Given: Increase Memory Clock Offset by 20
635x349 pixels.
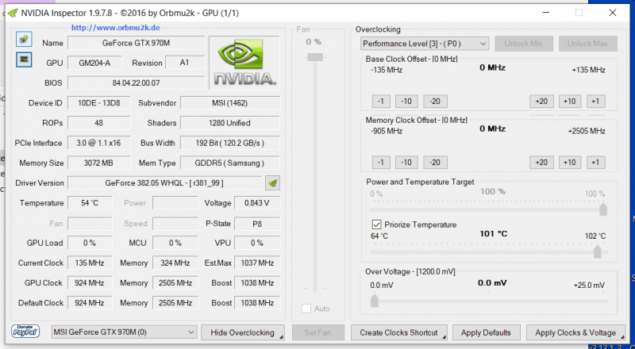Looking at the screenshot, I should coord(541,163).
